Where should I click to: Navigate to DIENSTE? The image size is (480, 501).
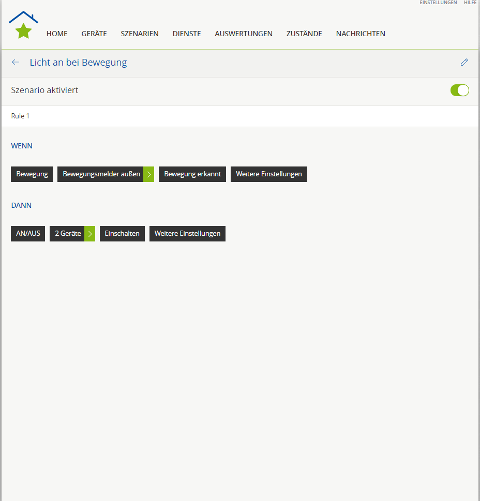tap(187, 34)
